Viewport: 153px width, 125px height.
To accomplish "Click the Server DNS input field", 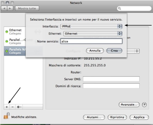I will (111, 79).
